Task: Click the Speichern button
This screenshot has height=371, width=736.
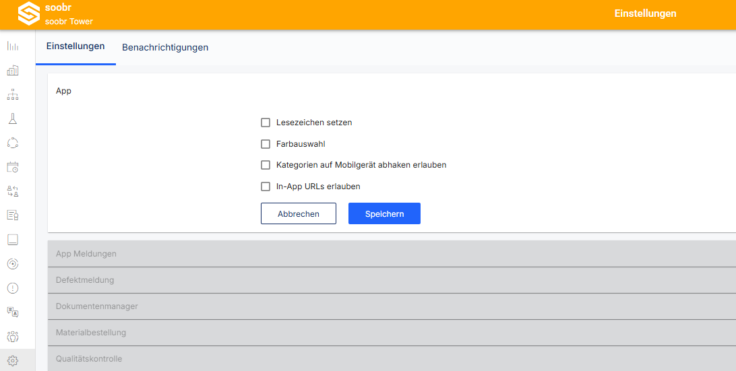Action: (x=384, y=213)
